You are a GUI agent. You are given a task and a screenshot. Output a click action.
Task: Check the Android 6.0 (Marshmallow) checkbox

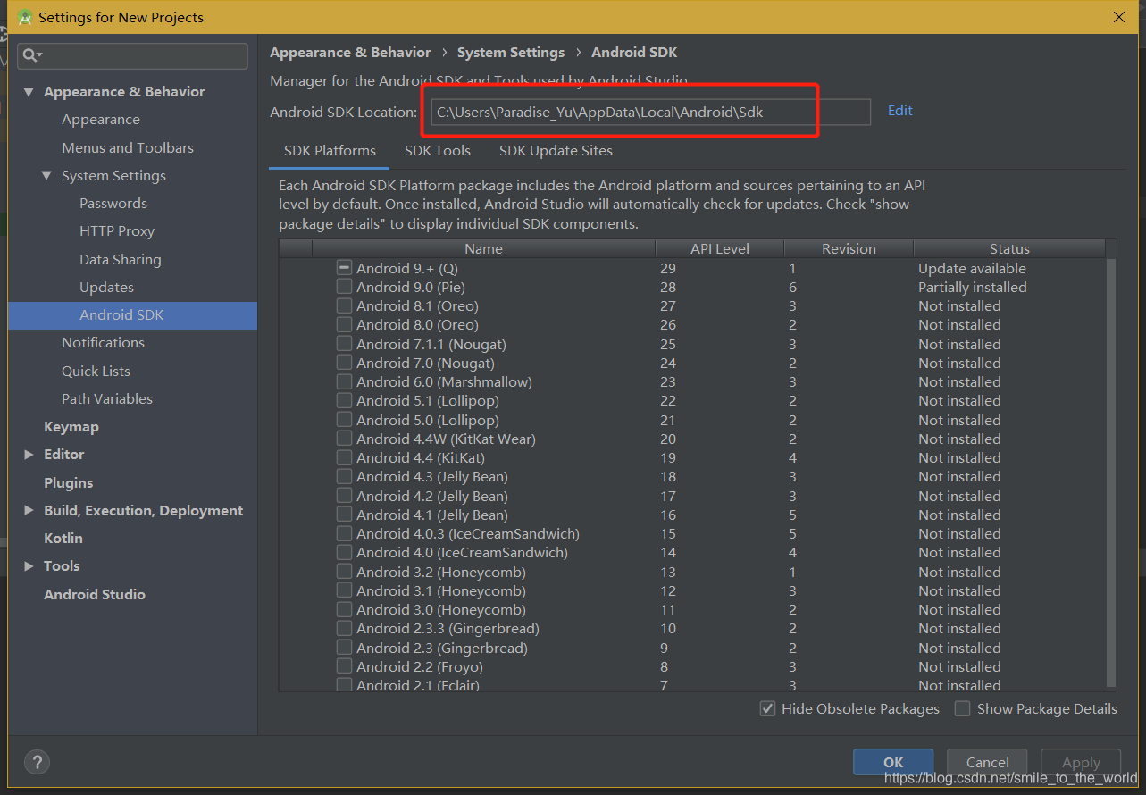point(344,381)
